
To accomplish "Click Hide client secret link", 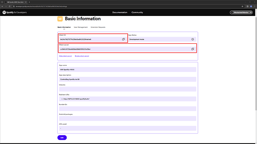I will pos(66,56).
